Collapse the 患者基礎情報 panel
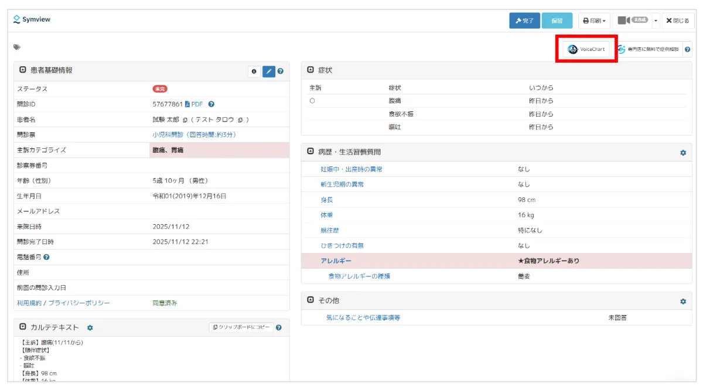Image resolution: width=703 pixels, height=387 pixels. point(23,70)
